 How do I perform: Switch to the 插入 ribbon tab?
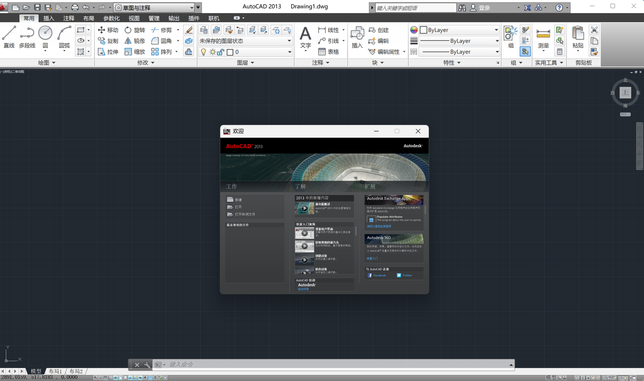pos(49,18)
